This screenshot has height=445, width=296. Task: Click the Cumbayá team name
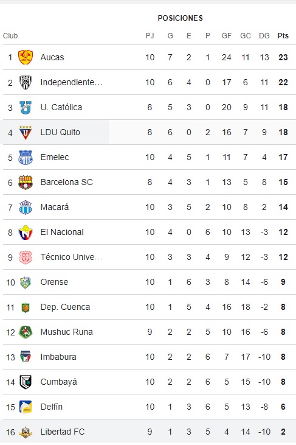pyautogui.click(x=58, y=382)
